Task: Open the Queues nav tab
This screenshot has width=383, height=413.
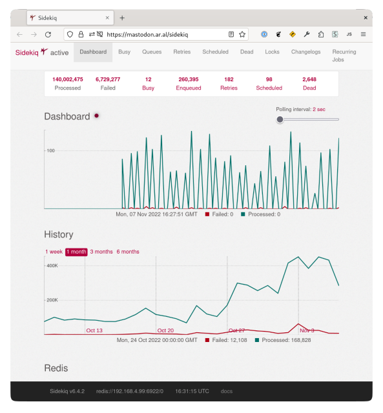Action: (152, 52)
